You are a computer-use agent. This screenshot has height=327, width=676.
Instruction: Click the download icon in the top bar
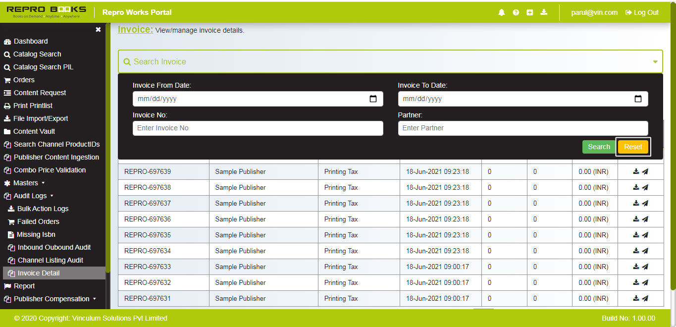coord(543,12)
